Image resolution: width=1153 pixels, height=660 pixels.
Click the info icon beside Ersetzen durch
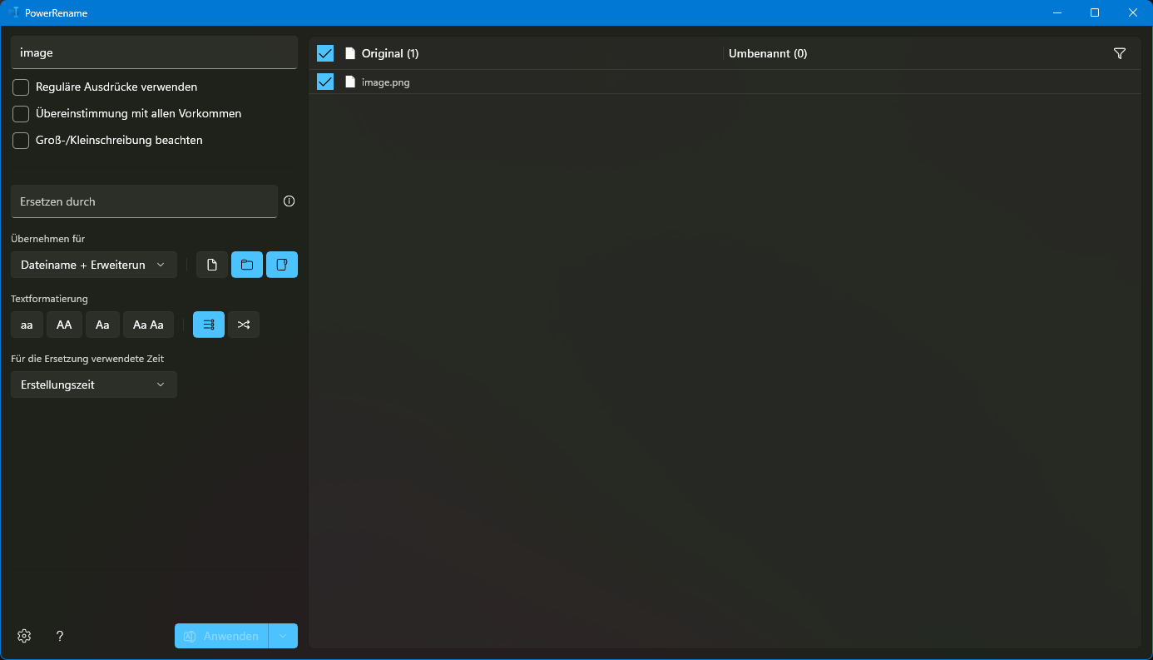pyautogui.click(x=289, y=201)
